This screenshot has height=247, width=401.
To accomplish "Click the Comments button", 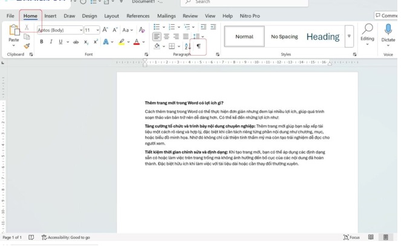I will 386,16.
